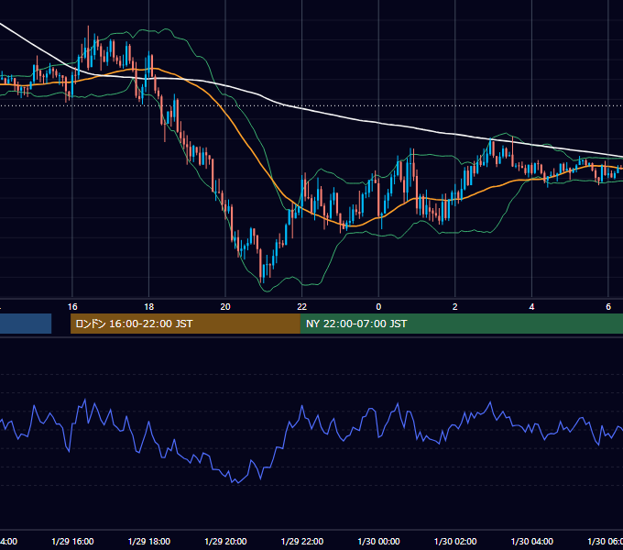Select the London 16:00-22:00 JST session bar
The height and width of the screenshot is (550, 623).
[x=185, y=324]
